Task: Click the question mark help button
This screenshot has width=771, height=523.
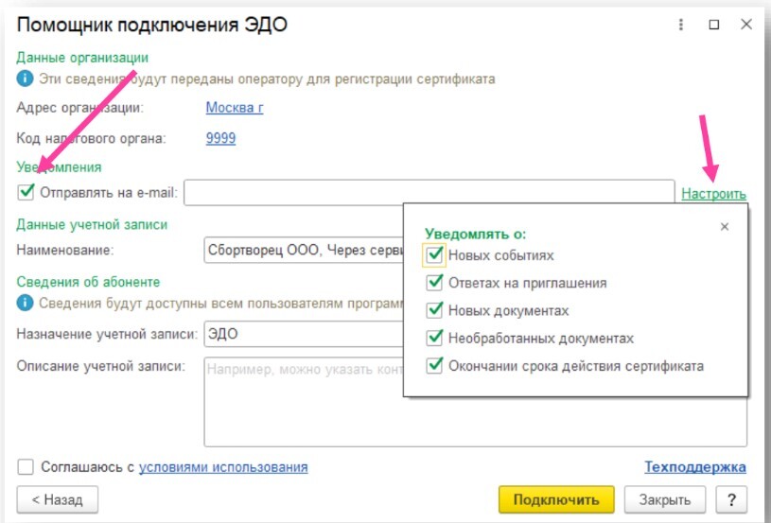Action: tap(731, 499)
